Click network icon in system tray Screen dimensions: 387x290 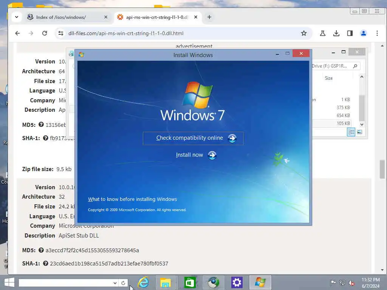342,282
